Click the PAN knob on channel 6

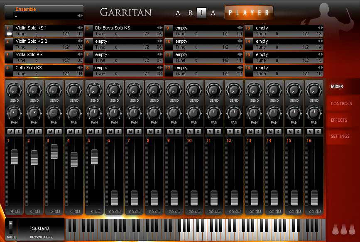(114, 112)
